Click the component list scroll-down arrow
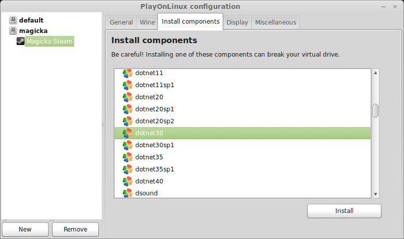The height and width of the screenshot is (239, 404). click(x=375, y=194)
